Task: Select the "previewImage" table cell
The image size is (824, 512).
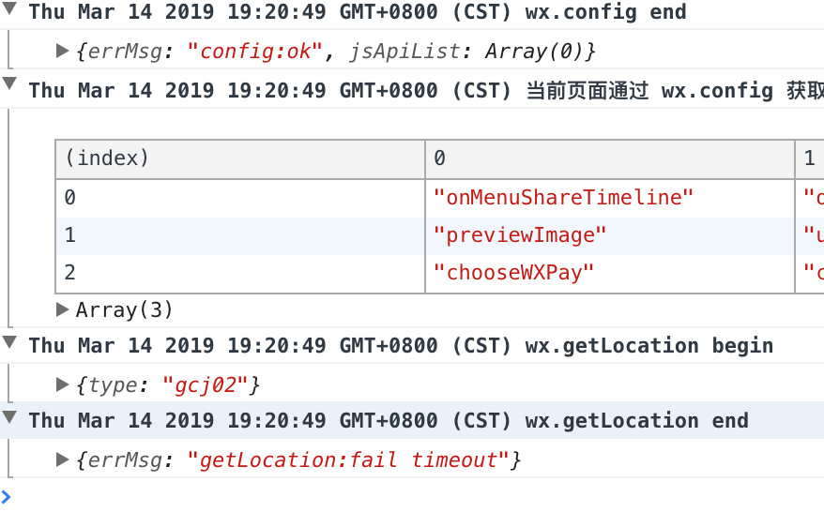Action: click(521, 235)
